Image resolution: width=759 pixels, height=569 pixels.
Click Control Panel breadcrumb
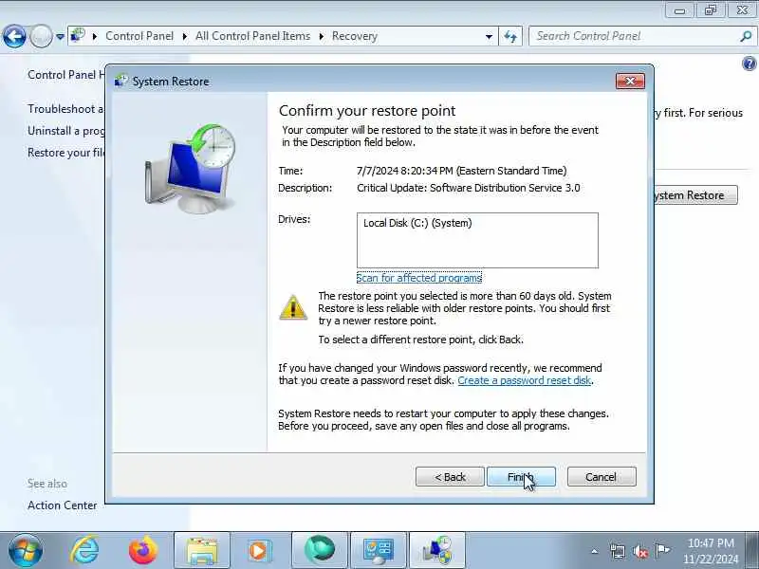tap(139, 36)
